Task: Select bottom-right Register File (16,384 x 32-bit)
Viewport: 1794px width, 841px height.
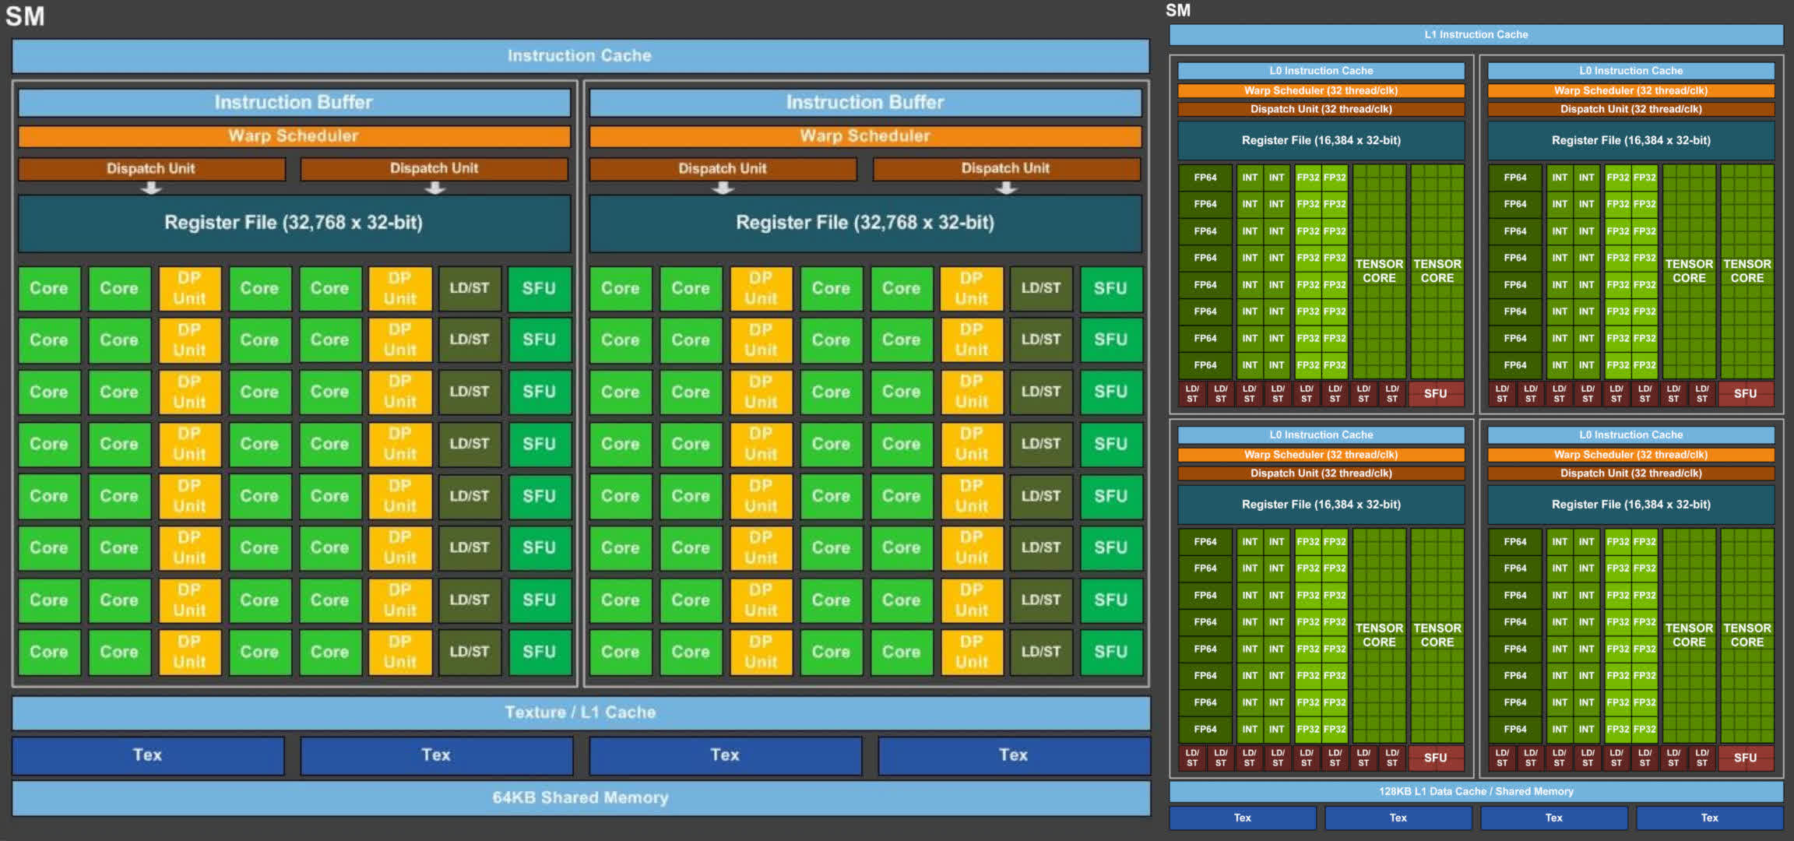Action: click(x=1630, y=505)
